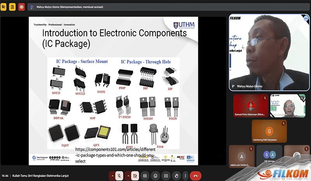Turn on captions from the bottom bar
The height and width of the screenshot is (181, 311).
point(145,176)
